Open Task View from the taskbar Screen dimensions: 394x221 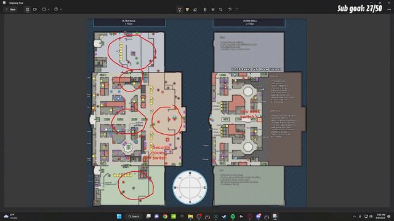(x=148, y=216)
